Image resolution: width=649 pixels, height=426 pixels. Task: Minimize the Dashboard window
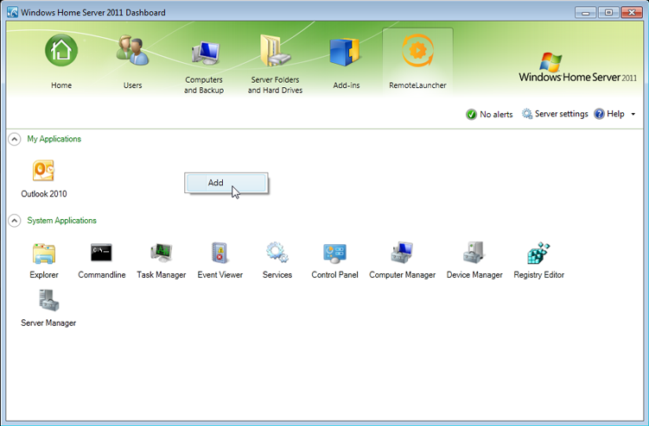[585, 12]
